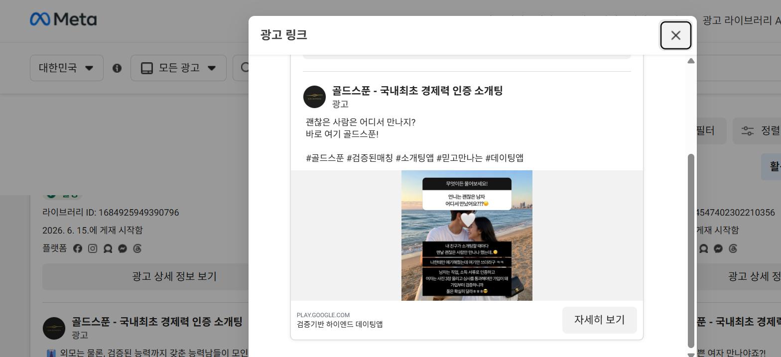Click the Messenger platform icon on left card
781x357 pixels.
click(123, 248)
